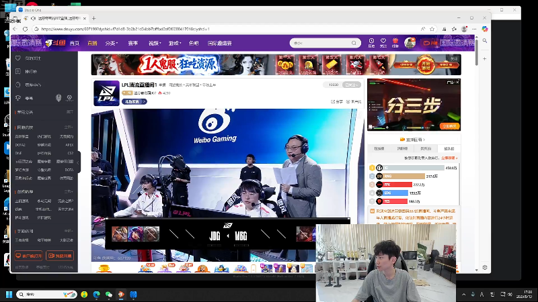This screenshot has width=538, height=302.
Task: Click the 开始游戏 banner button
Action: pyautogui.click(x=426, y=64)
